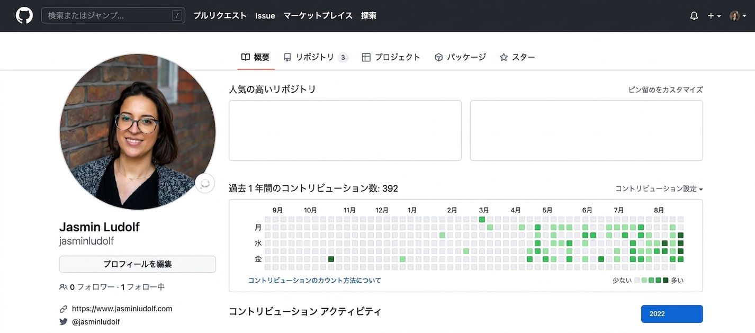Switch to the リポジトリ tab
The width and height of the screenshot is (755, 333).
click(x=316, y=57)
